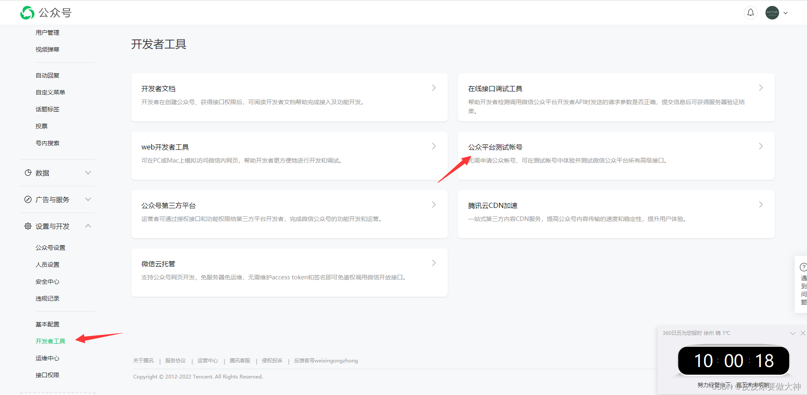Open web开发者工具 card title

point(165,147)
